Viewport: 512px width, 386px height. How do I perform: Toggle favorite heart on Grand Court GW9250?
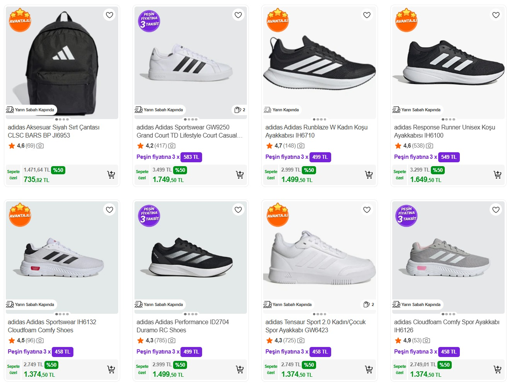point(238,15)
